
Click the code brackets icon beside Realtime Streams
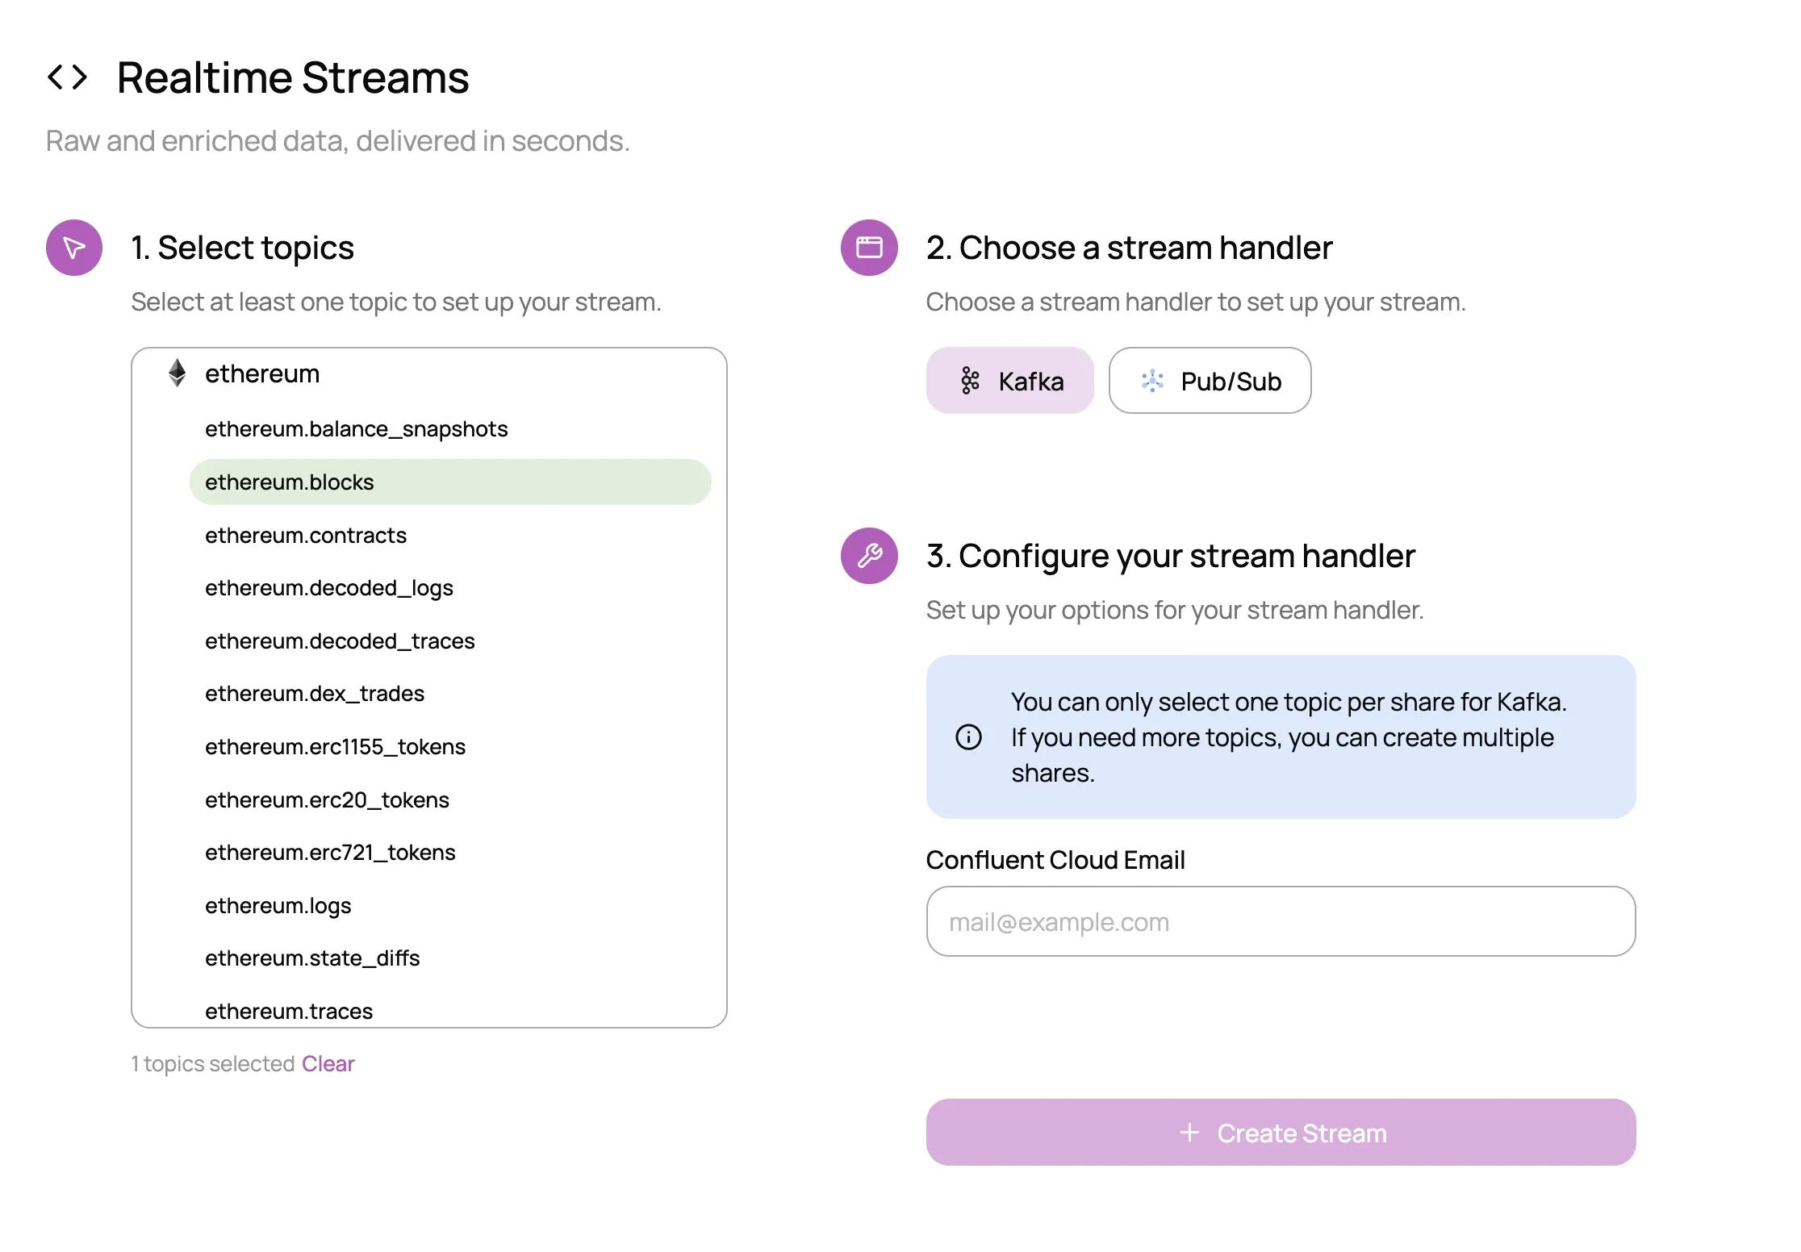click(69, 77)
